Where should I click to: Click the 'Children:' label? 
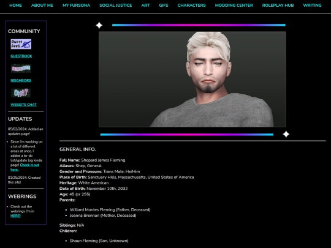coord(68,231)
